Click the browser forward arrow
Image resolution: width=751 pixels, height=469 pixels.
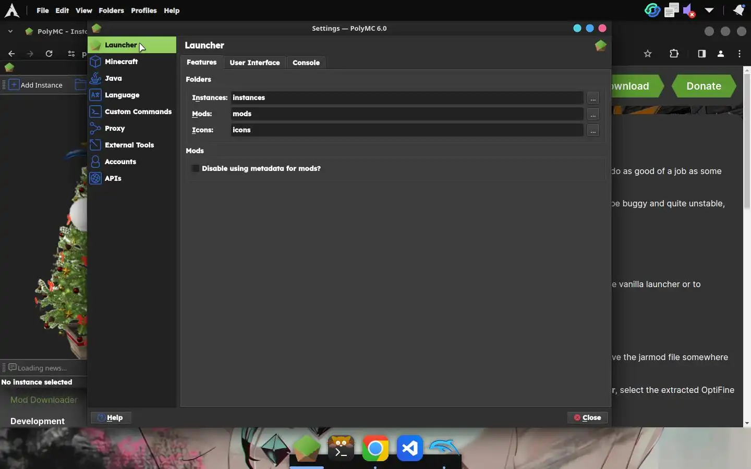(x=30, y=54)
